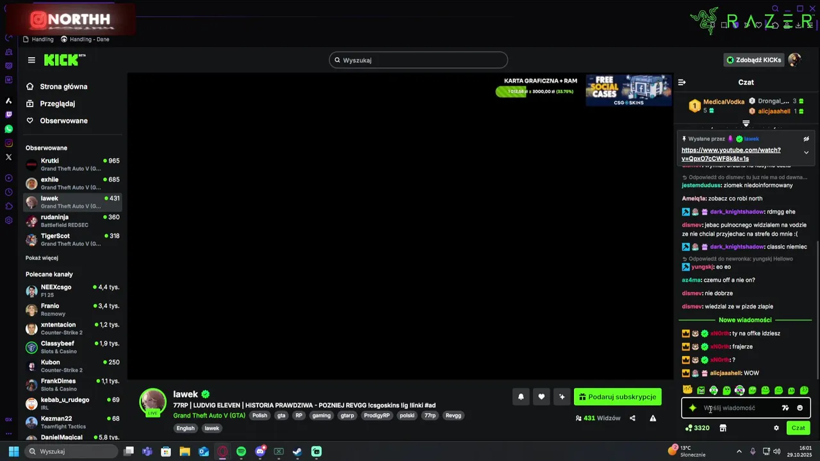Open kebab_u_rudego IRL channel

73,403
